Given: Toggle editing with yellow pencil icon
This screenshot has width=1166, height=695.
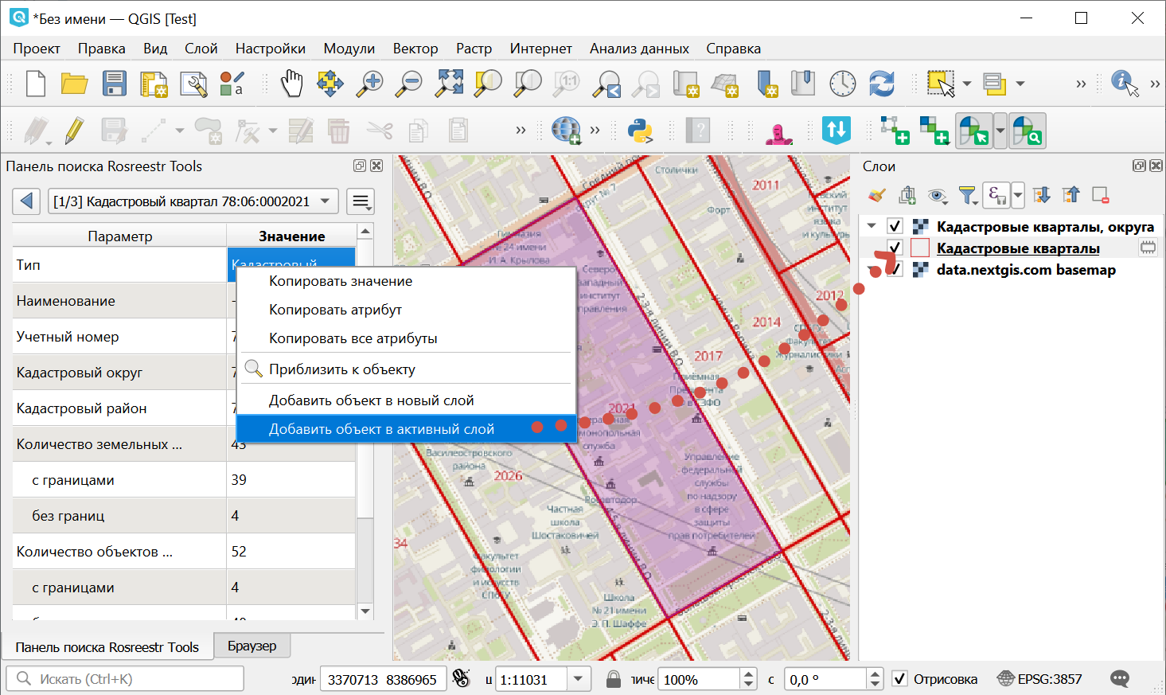Looking at the screenshot, I should [x=75, y=131].
